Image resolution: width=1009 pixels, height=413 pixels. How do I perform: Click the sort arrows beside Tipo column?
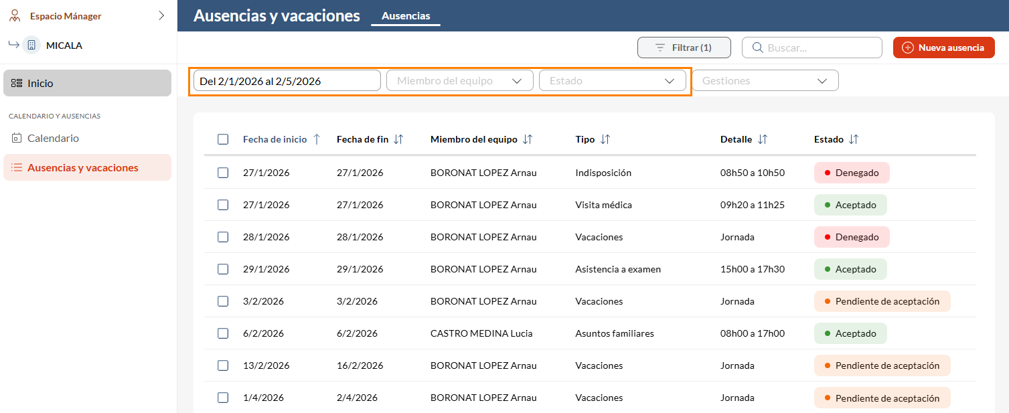click(605, 139)
